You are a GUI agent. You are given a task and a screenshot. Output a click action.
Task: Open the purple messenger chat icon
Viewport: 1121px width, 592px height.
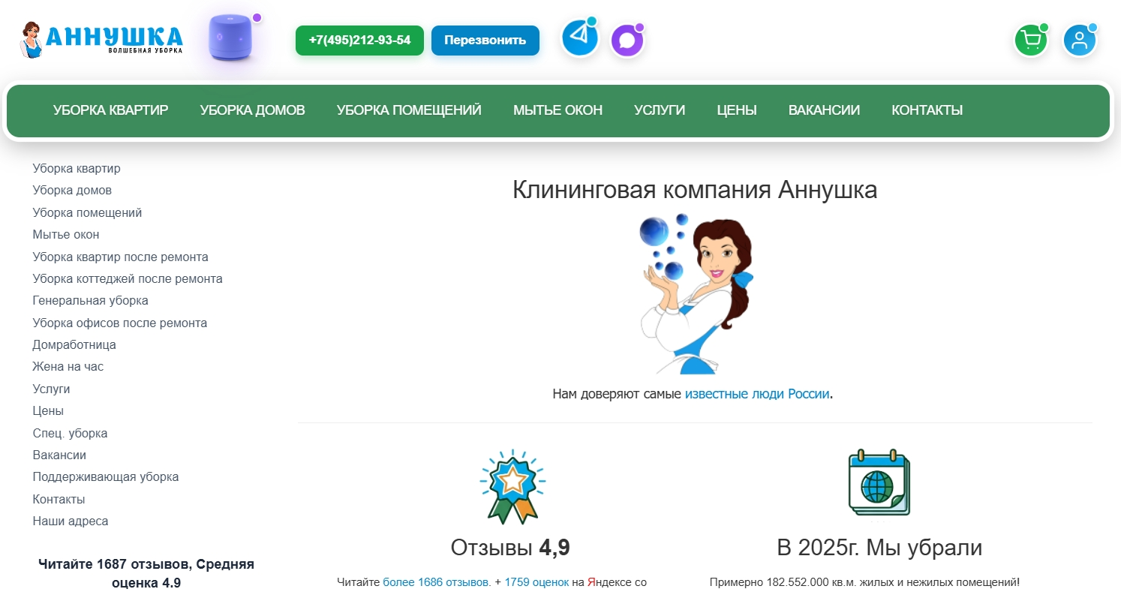627,41
